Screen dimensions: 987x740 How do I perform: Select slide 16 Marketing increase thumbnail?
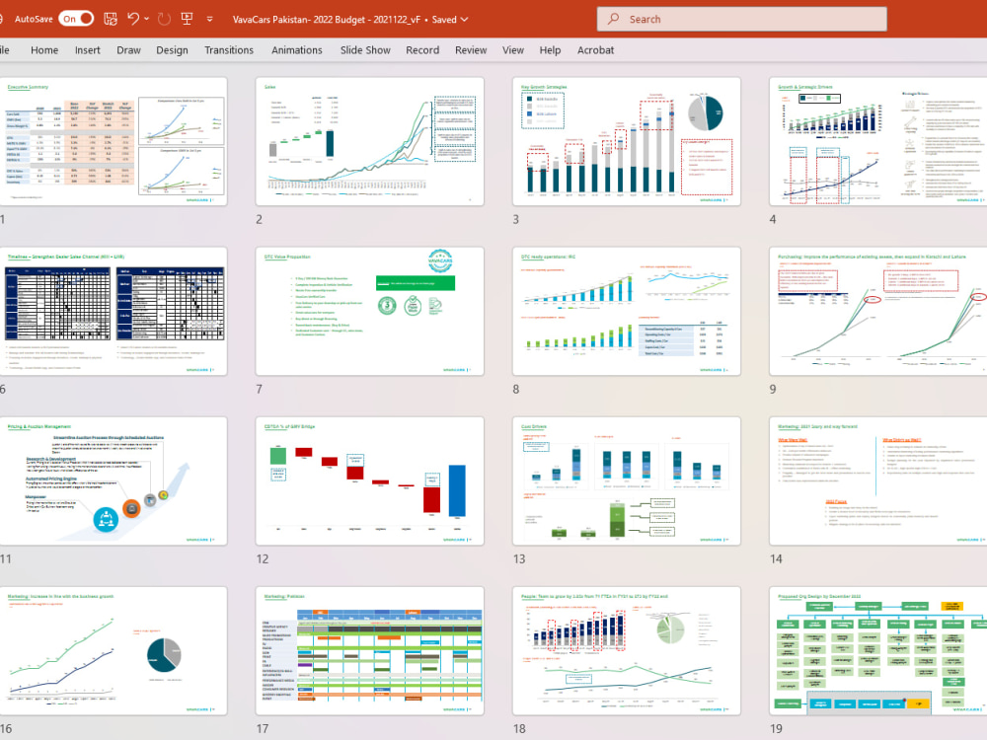[114, 651]
